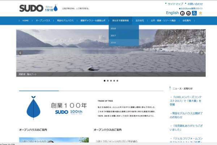217x145 pixels.
Task: Advance slideshow with right arrow
Action: pos(201,53)
